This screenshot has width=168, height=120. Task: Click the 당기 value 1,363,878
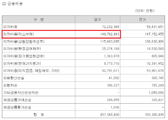(x=112, y=56)
